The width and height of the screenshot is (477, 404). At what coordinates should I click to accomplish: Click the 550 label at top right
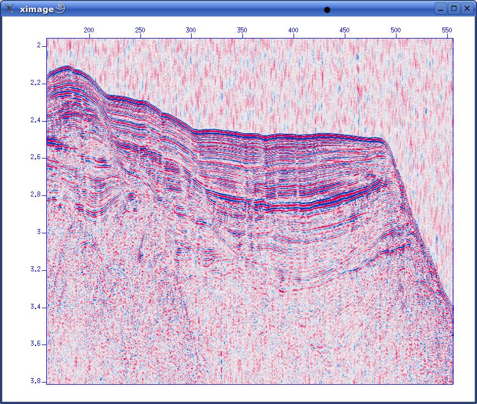coord(446,30)
